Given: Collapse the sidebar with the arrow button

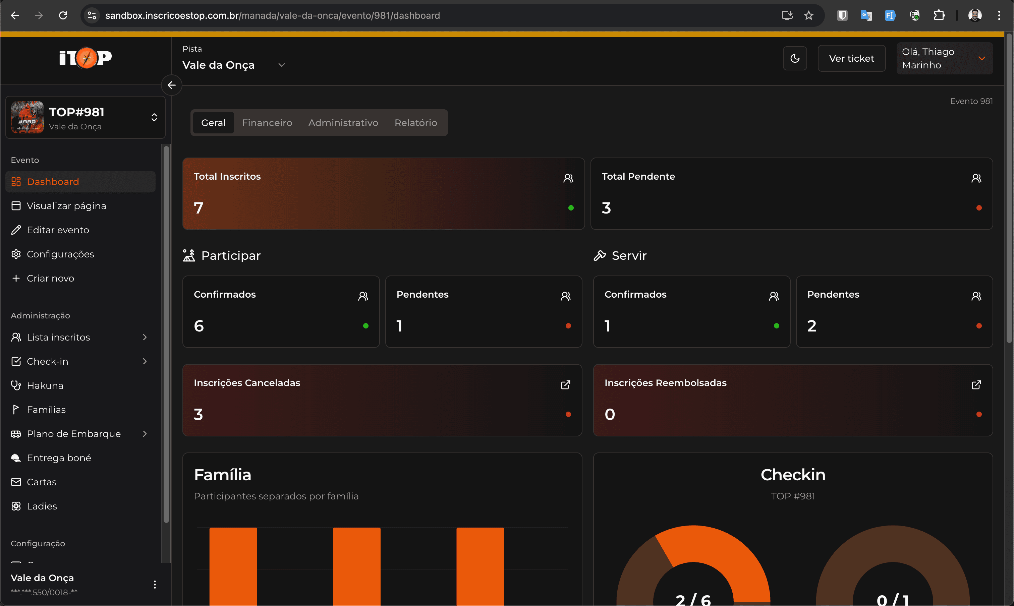Looking at the screenshot, I should coord(172,85).
